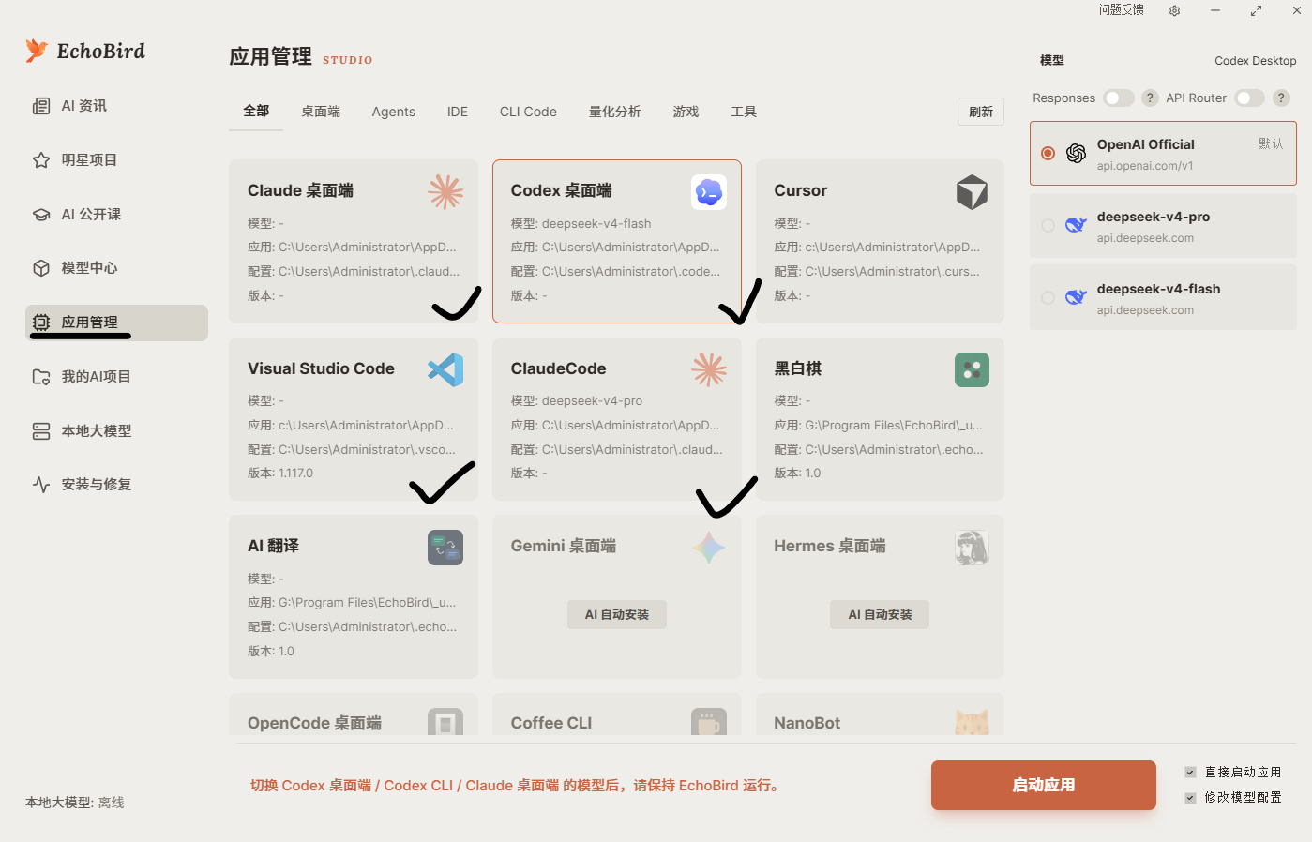Select 应用管理 chip icon in sidebar
This screenshot has height=842, width=1312.
41,323
